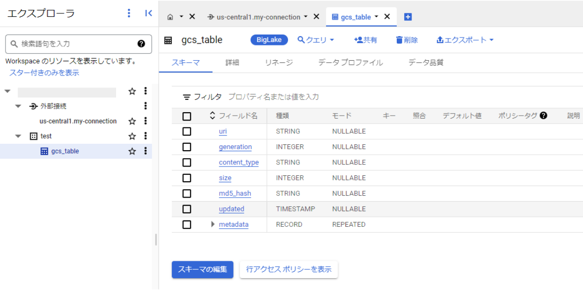583x291 pixels.
Task: Sort by field name arrows icon
Action: click(212, 116)
